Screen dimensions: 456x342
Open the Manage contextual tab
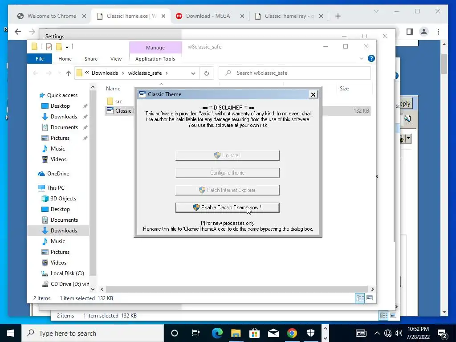click(155, 47)
